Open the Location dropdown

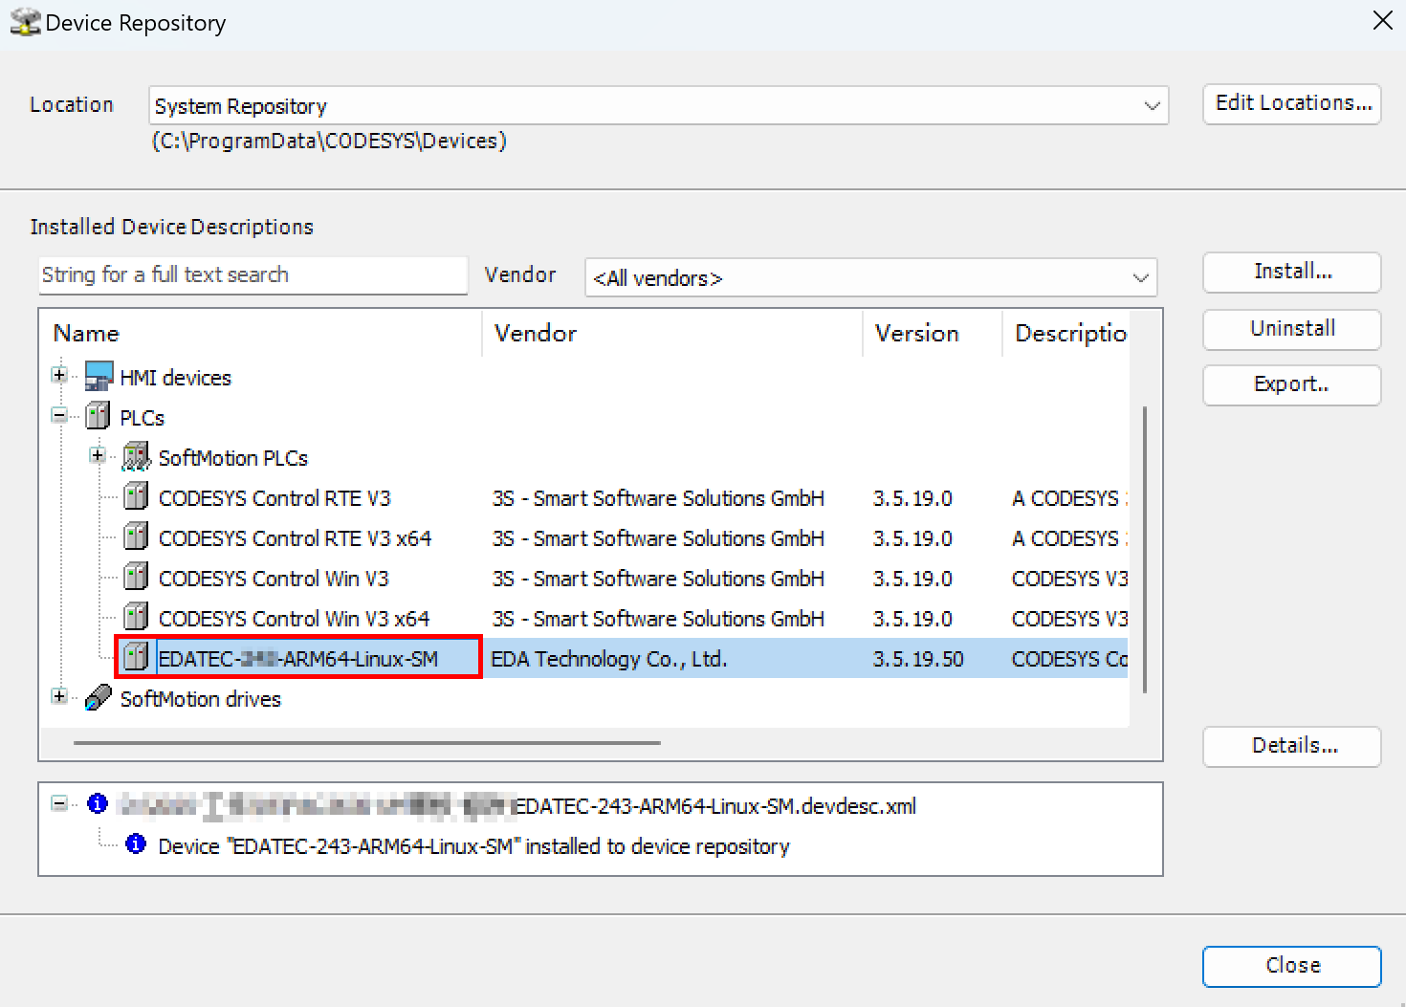tap(1152, 106)
